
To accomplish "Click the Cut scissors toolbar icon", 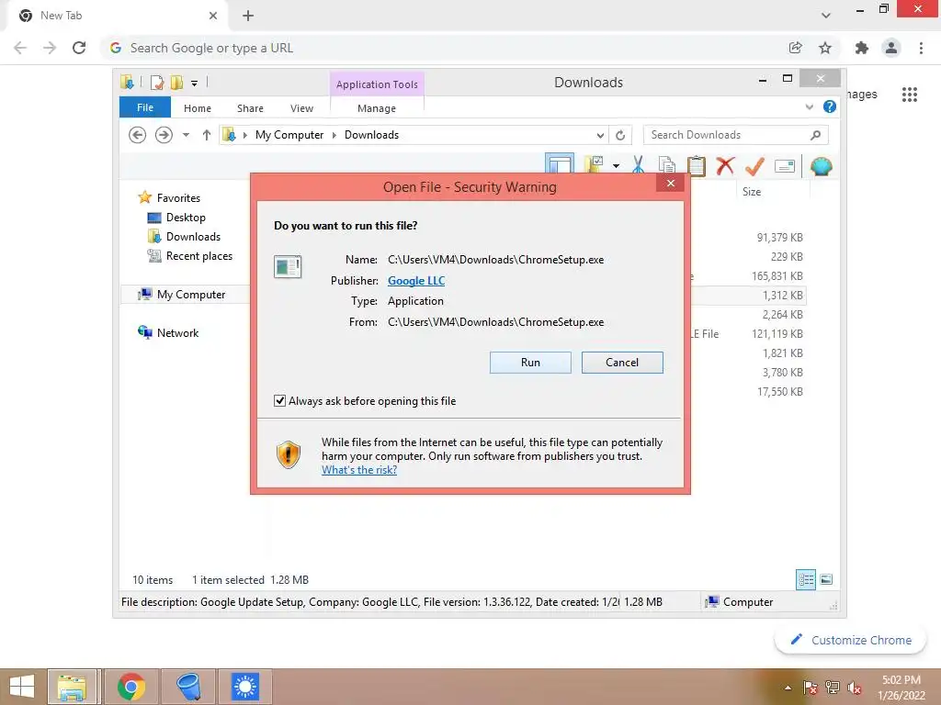I will [638, 164].
